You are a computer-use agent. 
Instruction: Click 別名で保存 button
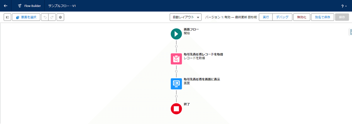322,17
